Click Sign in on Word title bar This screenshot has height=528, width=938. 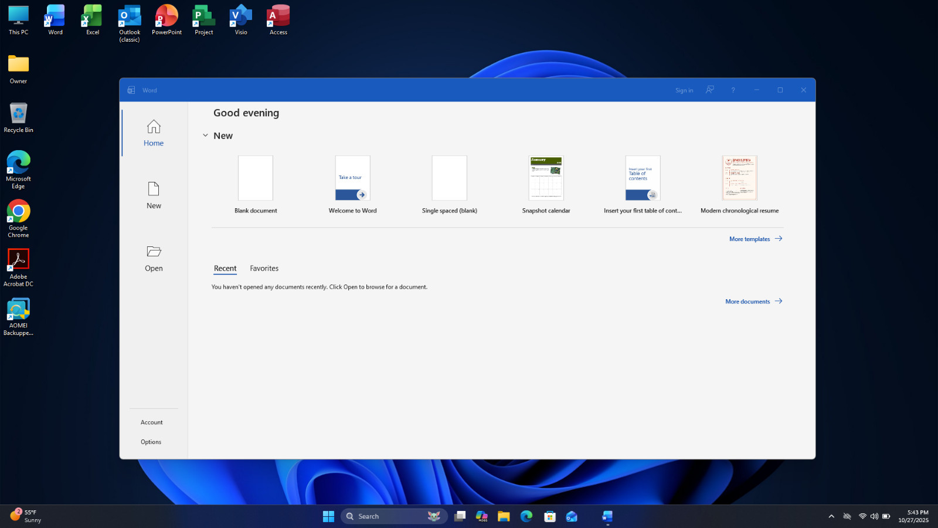(x=684, y=90)
